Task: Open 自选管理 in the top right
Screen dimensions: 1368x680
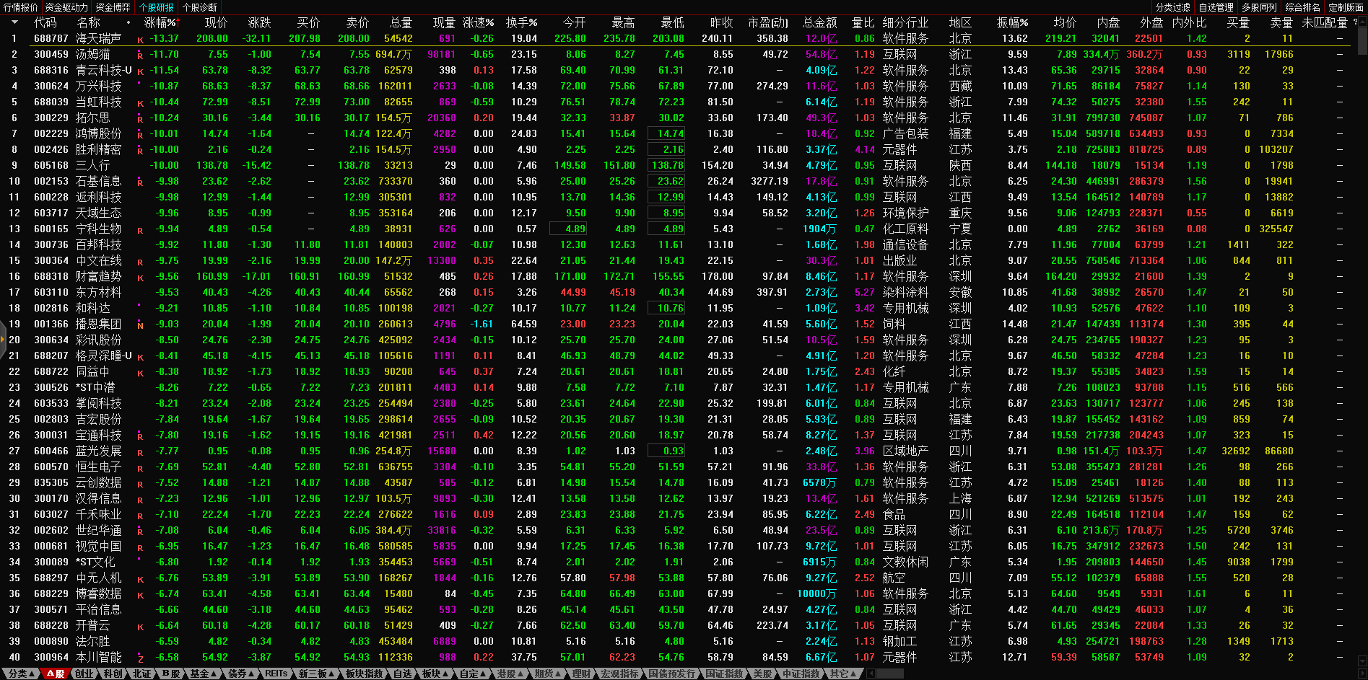Action: 1216,7
